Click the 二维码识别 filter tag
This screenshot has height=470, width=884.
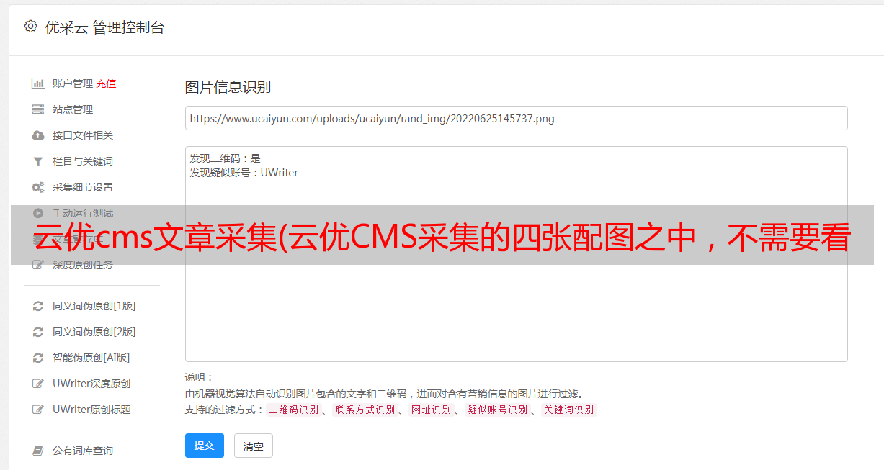point(293,410)
